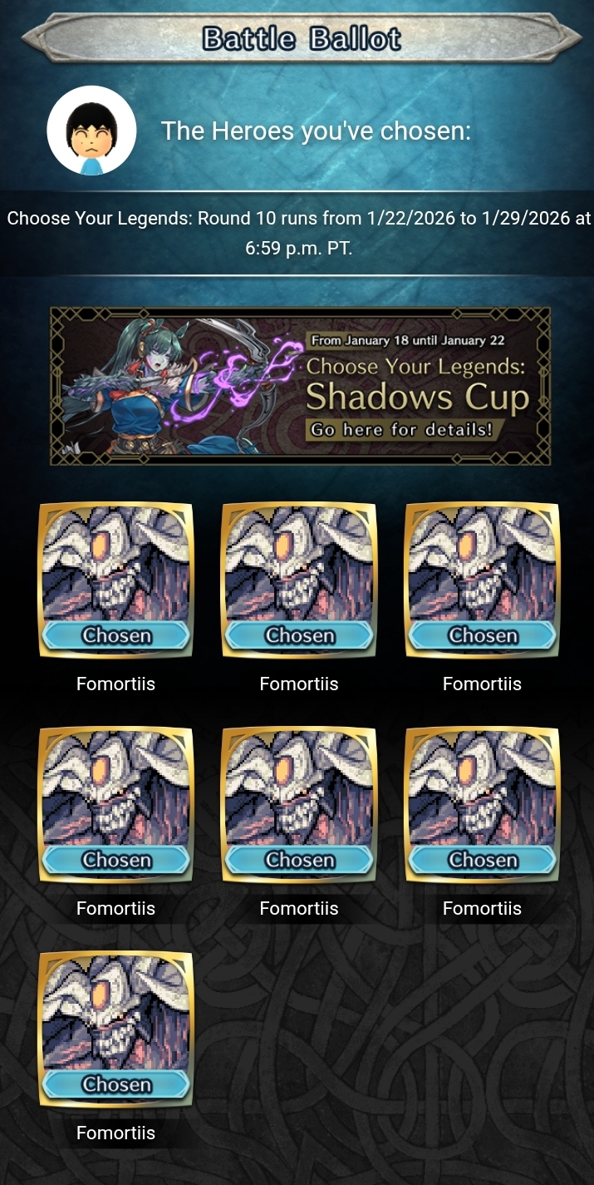Click the Fomortiis name label under the bottom-row portrait
The height and width of the screenshot is (1185, 594).
pos(115,1133)
